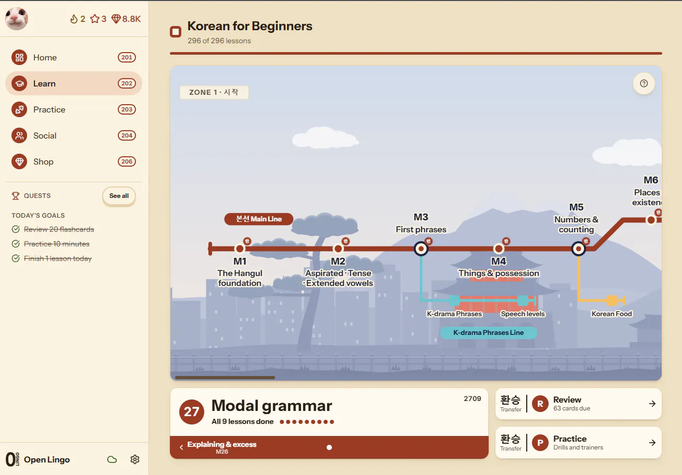Click the K-drama Phrases Line label
This screenshot has height=475, width=682.
[488, 332]
